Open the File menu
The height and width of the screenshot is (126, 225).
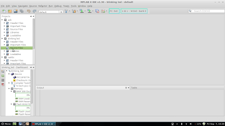(2, 6)
